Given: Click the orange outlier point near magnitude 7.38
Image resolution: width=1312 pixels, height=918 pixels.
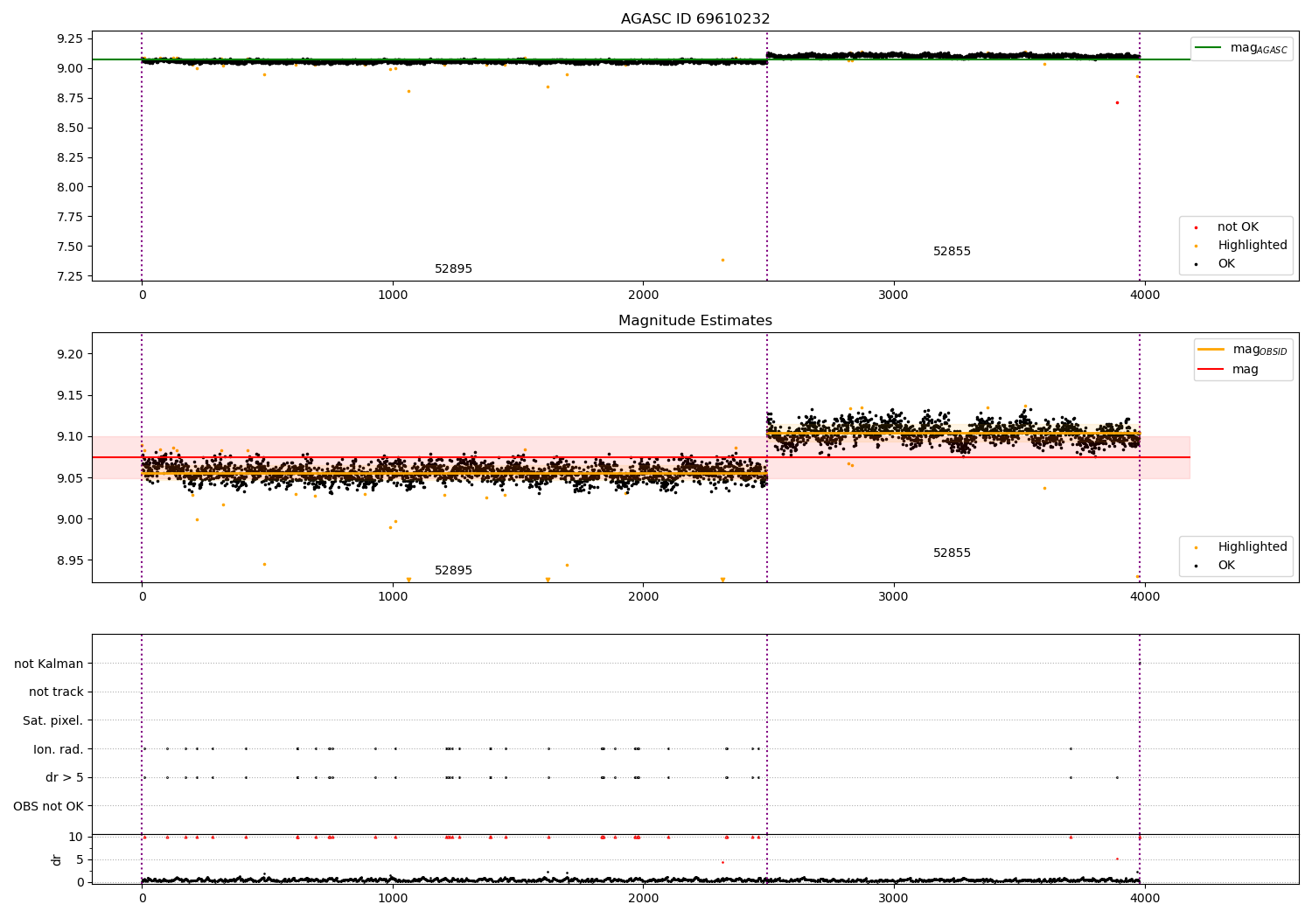Looking at the screenshot, I should pyautogui.click(x=722, y=260).
